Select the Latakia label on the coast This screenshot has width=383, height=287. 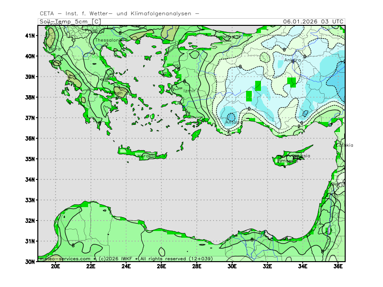[x=344, y=145]
